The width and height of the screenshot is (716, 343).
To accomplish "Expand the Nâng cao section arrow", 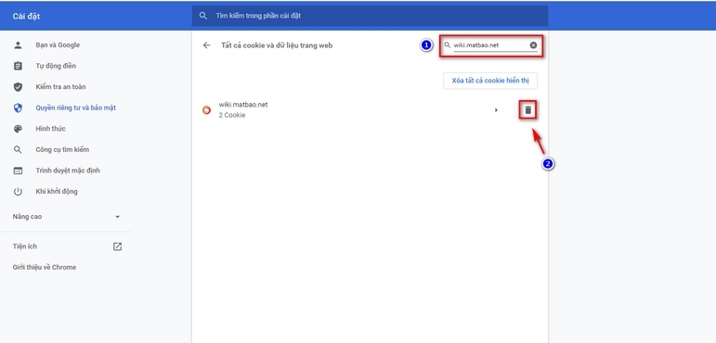I will pyautogui.click(x=117, y=217).
